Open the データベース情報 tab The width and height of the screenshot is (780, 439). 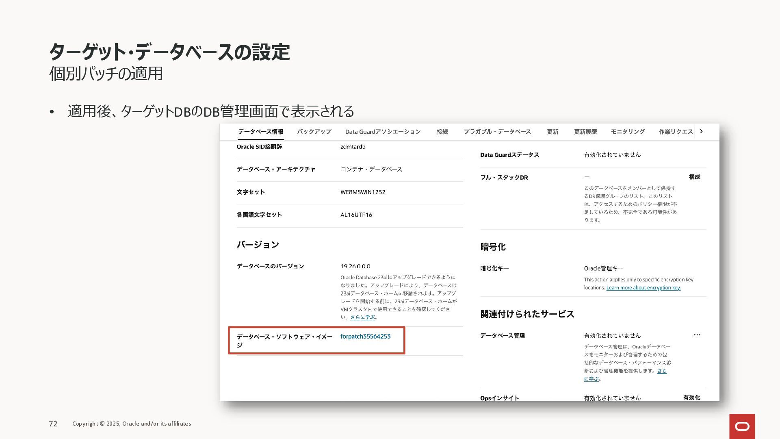[260, 132]
